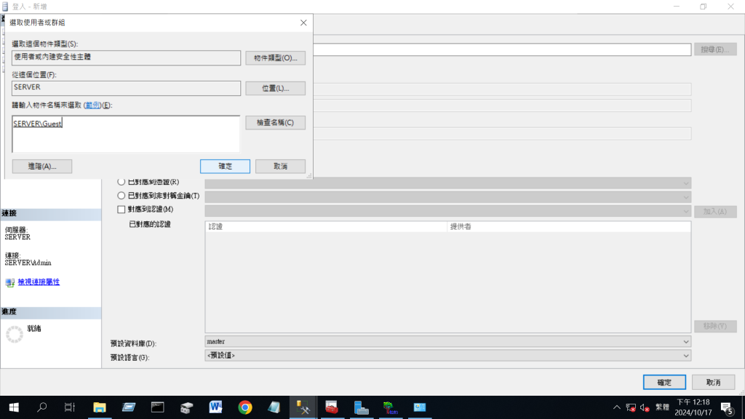This screenshot has height=419, width=745.
Task: Show hidden system tray icons chevron
Action: point(617,407)
